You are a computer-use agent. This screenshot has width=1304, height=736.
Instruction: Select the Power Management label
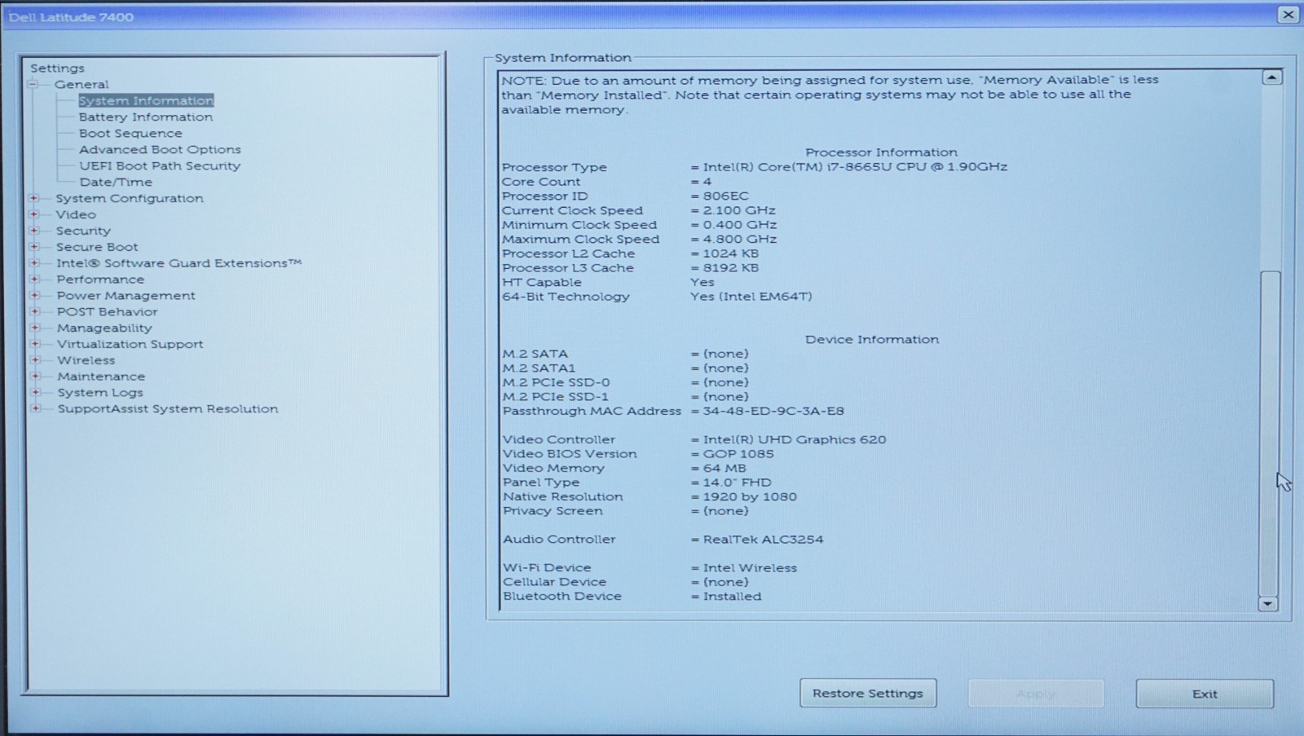[x=126, y=295]
